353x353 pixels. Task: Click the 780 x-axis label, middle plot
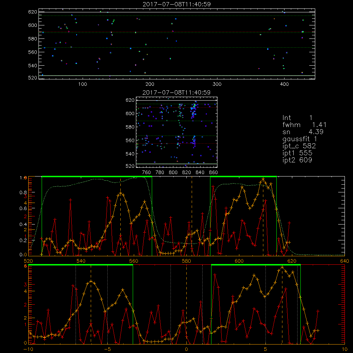160,173
